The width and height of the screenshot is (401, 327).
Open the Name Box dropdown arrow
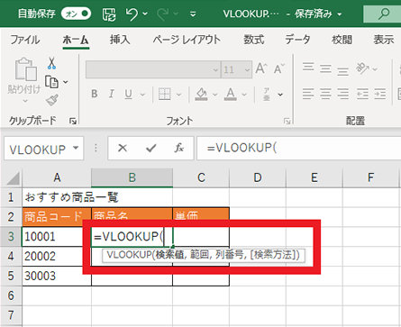tap(76, 148)
